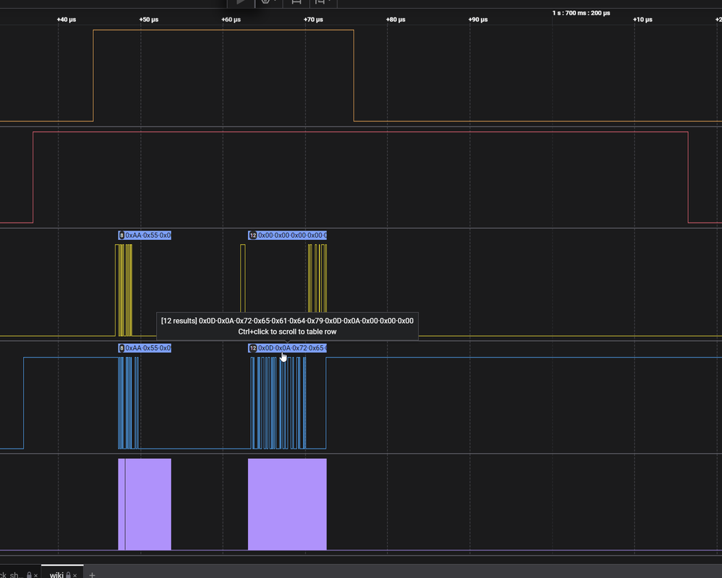Click the lock icon on the wiki tab
The image size is (722, 578).
pos(68,574)
